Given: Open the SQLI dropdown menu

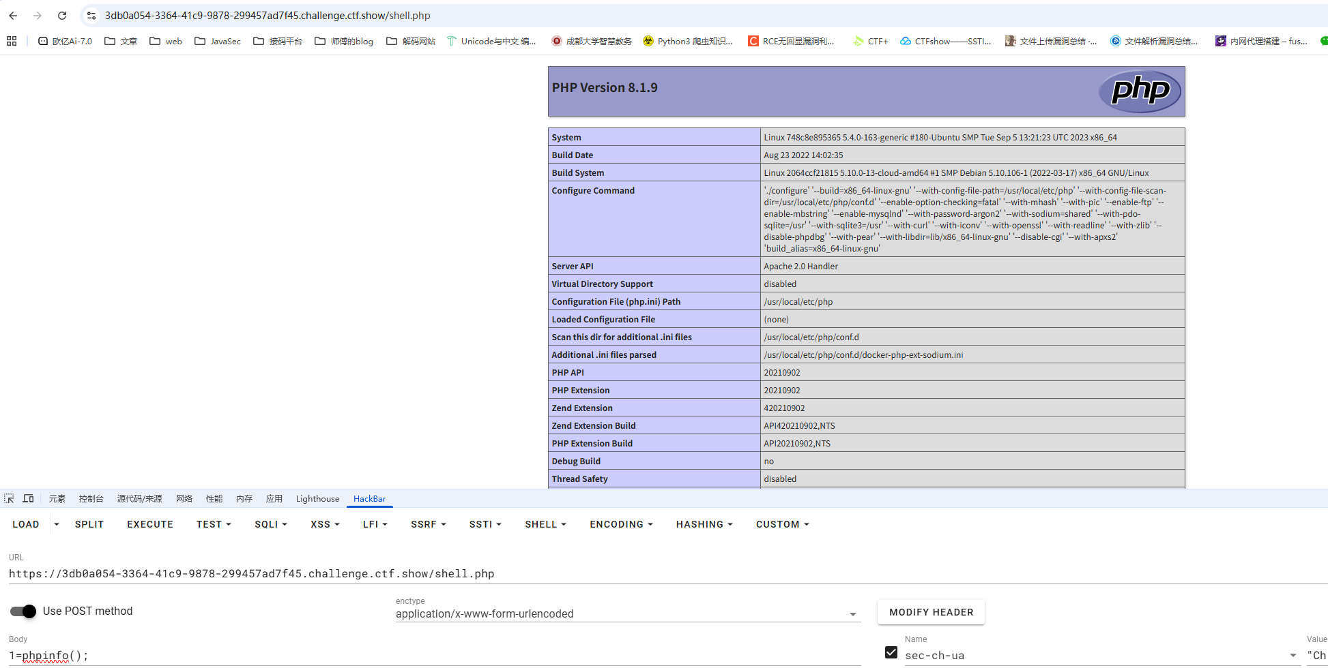Looking at the screenshot, I should (x=270, y=524).
